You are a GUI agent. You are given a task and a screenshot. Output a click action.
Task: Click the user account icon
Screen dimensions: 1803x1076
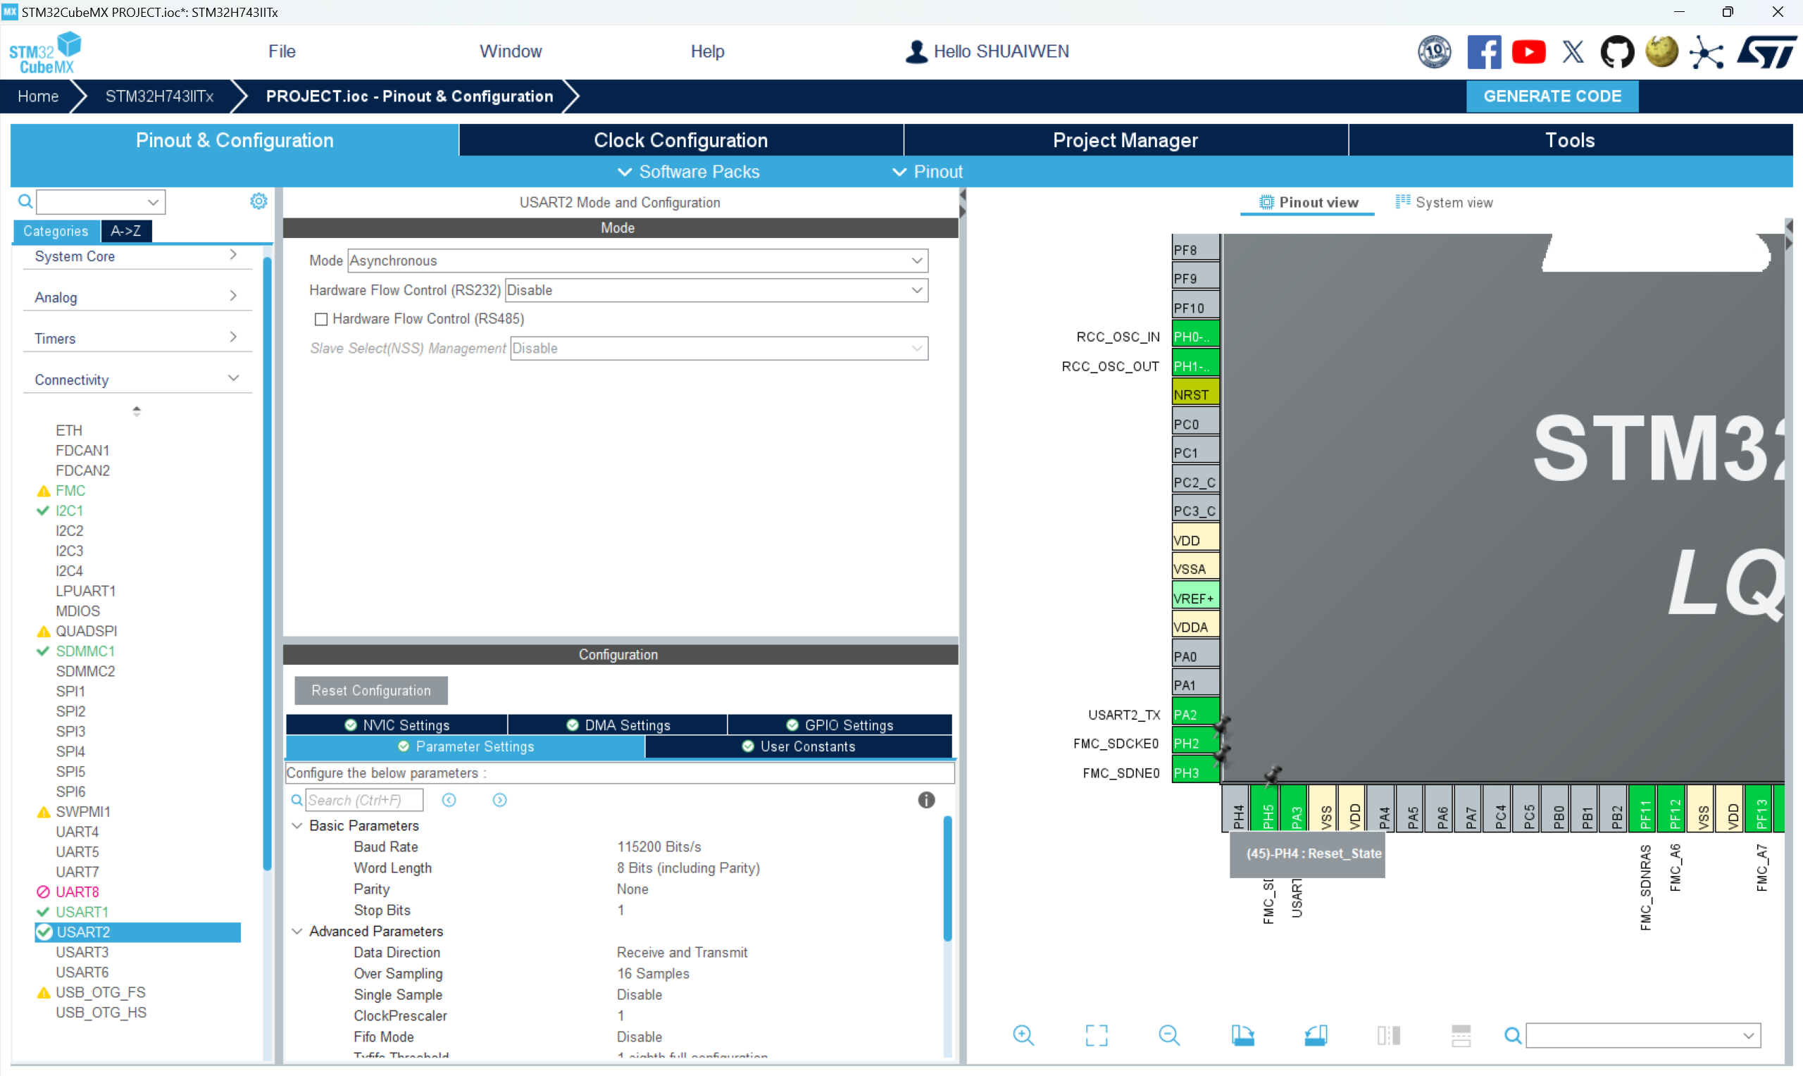point(916,51)
